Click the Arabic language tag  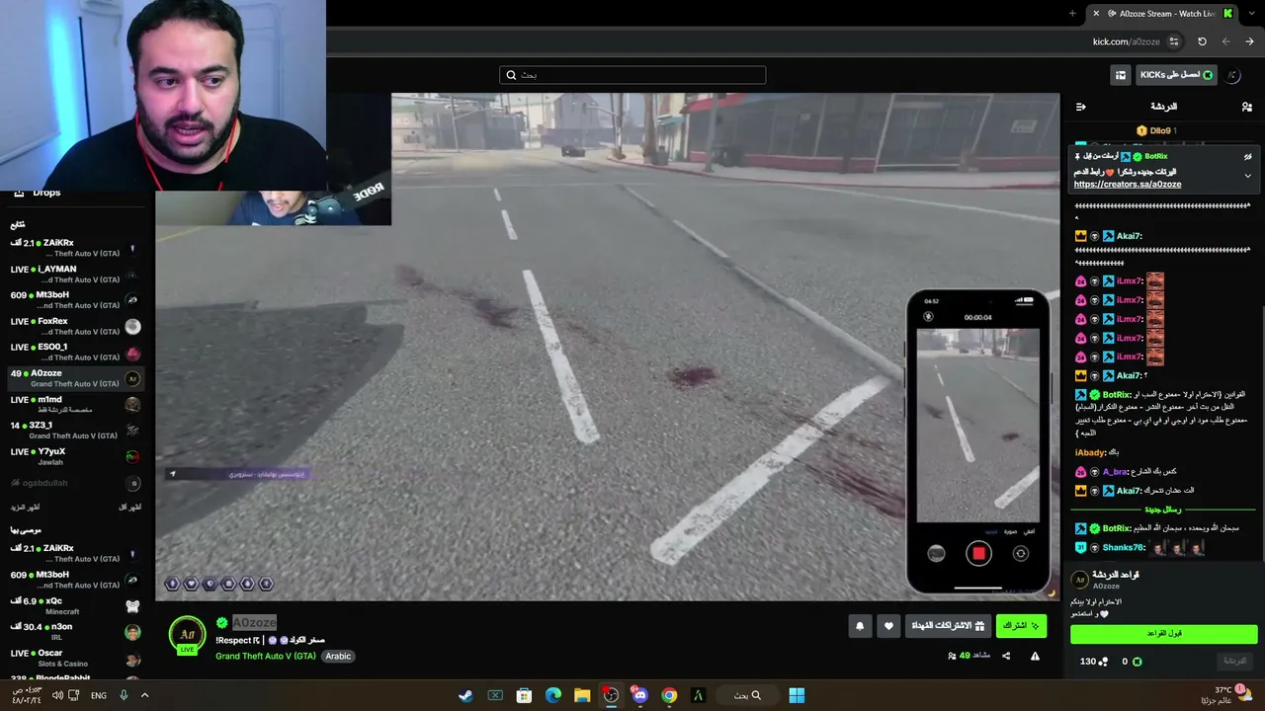pyautogui.click(x=338, y=656)
